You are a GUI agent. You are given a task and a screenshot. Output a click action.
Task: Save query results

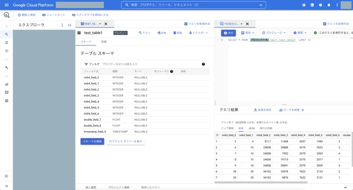click(x=262, y=110)
